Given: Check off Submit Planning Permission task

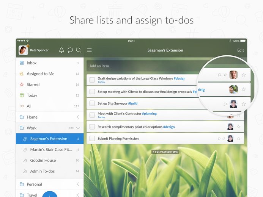Looking at the screenshot, I should [92, 138].
